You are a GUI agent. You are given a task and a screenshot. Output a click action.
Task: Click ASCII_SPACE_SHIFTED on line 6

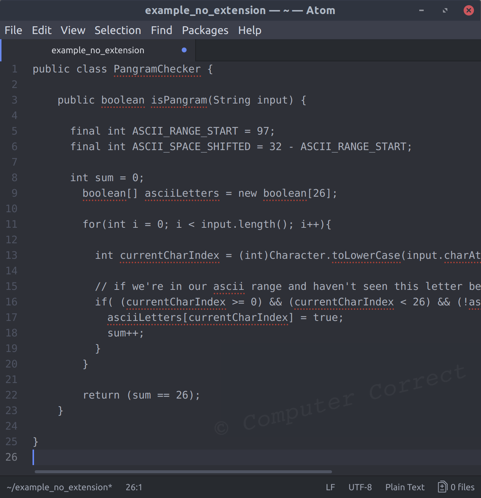click(x=191, y=147)
